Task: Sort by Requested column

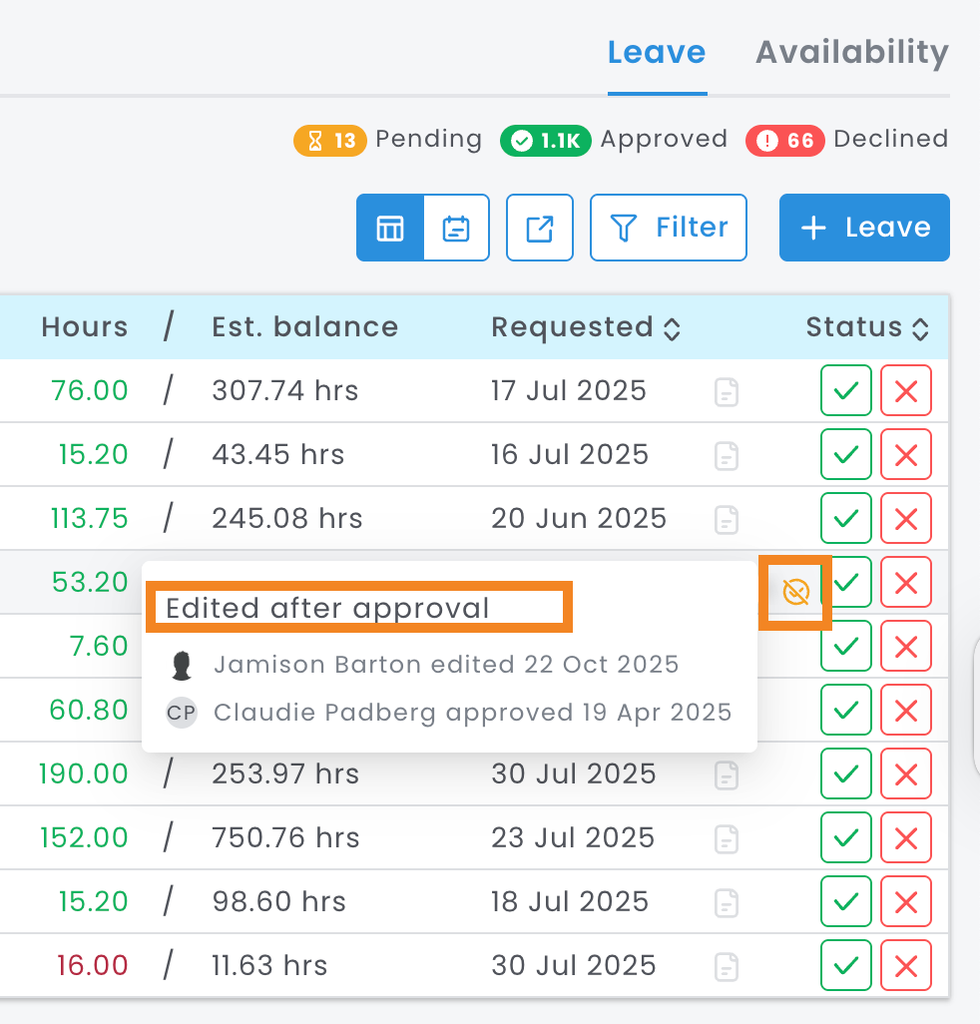Action: (x=585, y=327)
